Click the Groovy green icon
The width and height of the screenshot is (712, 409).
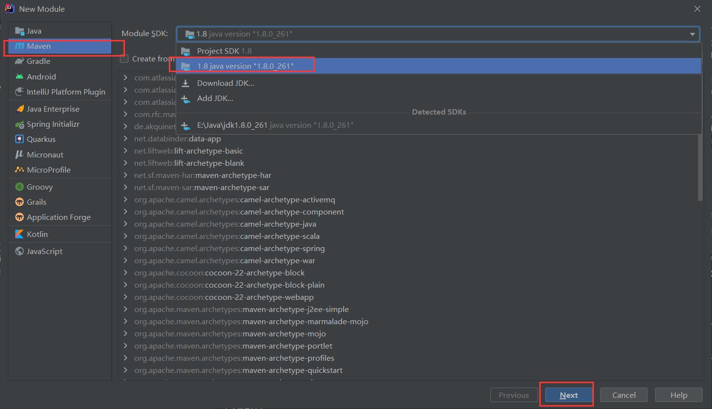point(20,187)
